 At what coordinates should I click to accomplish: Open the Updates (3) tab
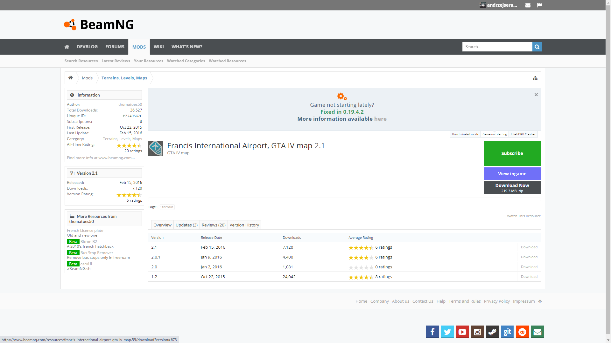[186, 225]
